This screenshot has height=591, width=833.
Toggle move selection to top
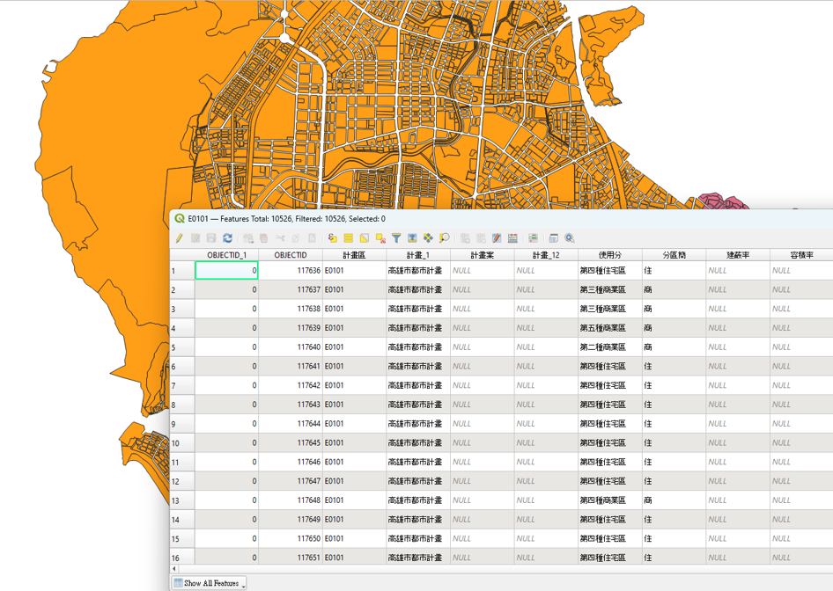(412, 238)
